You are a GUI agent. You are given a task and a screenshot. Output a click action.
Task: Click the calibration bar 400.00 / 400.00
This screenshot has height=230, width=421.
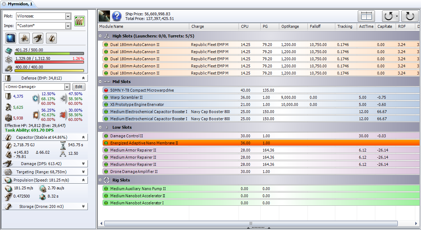[49, 71]
